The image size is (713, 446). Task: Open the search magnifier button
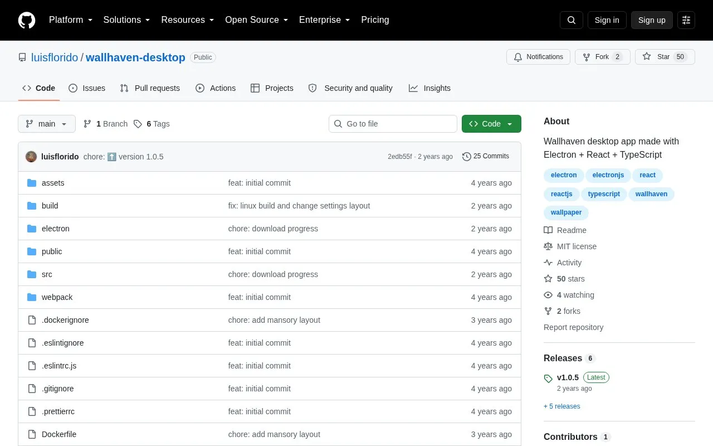572,20
